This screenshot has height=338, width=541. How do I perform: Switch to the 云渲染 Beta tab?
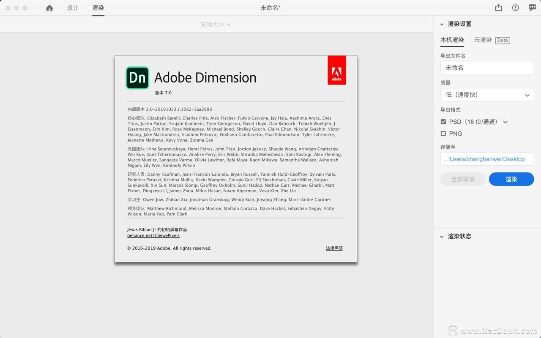(492, 40)
